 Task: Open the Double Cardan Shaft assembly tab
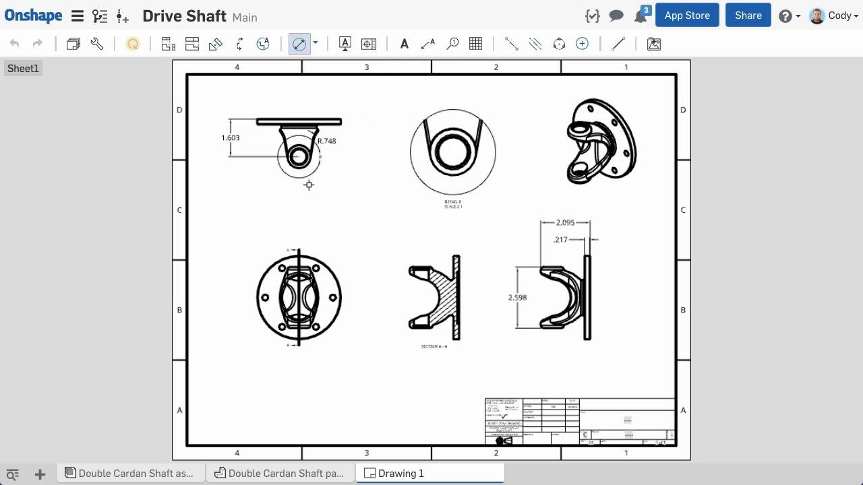(130, 473)
